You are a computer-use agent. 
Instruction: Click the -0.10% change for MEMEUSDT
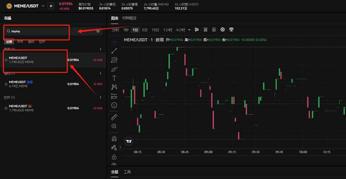97,84
